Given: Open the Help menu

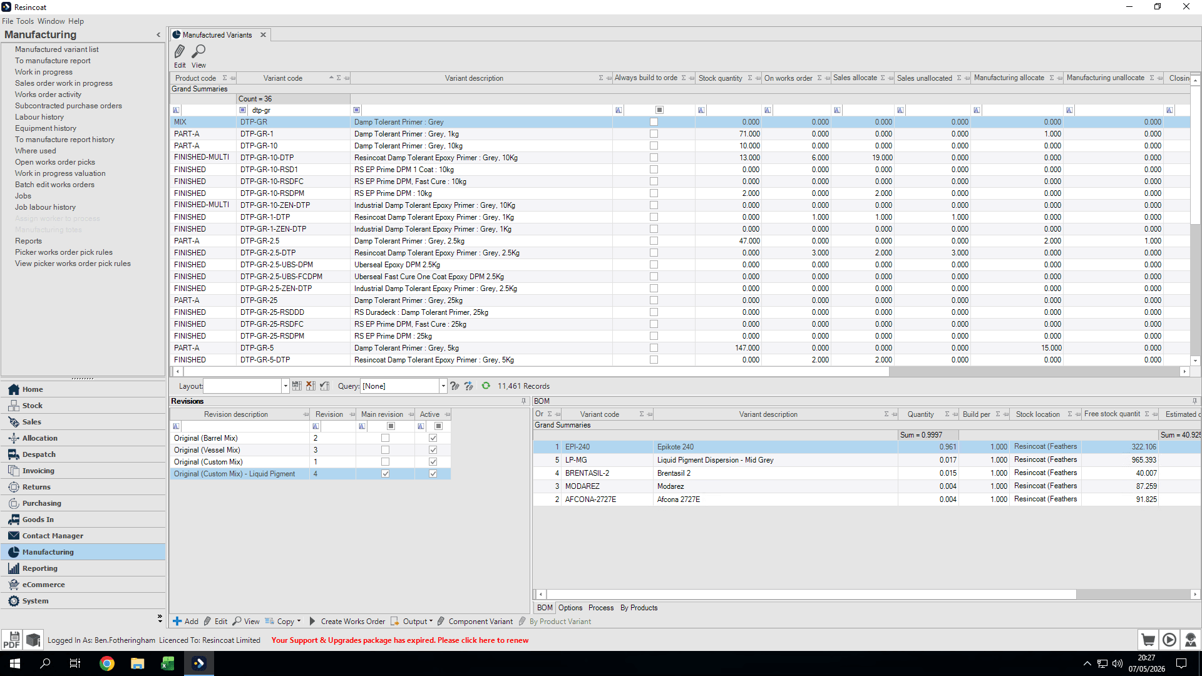Looking at the screenshot, I should 76,21.
